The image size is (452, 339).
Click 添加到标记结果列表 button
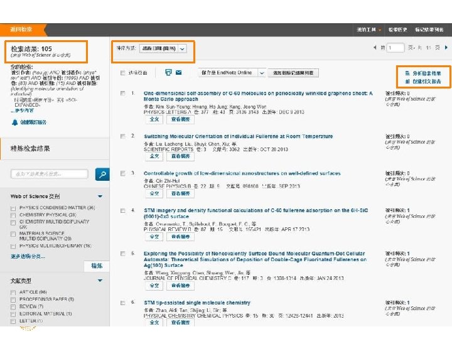tap(293, 73)
